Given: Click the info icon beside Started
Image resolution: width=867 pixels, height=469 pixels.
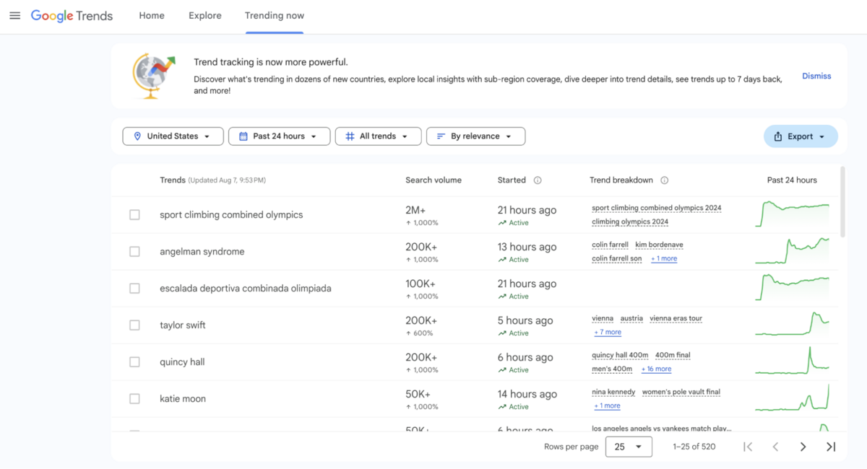Looking at the screenshot, I should point(538,180).
